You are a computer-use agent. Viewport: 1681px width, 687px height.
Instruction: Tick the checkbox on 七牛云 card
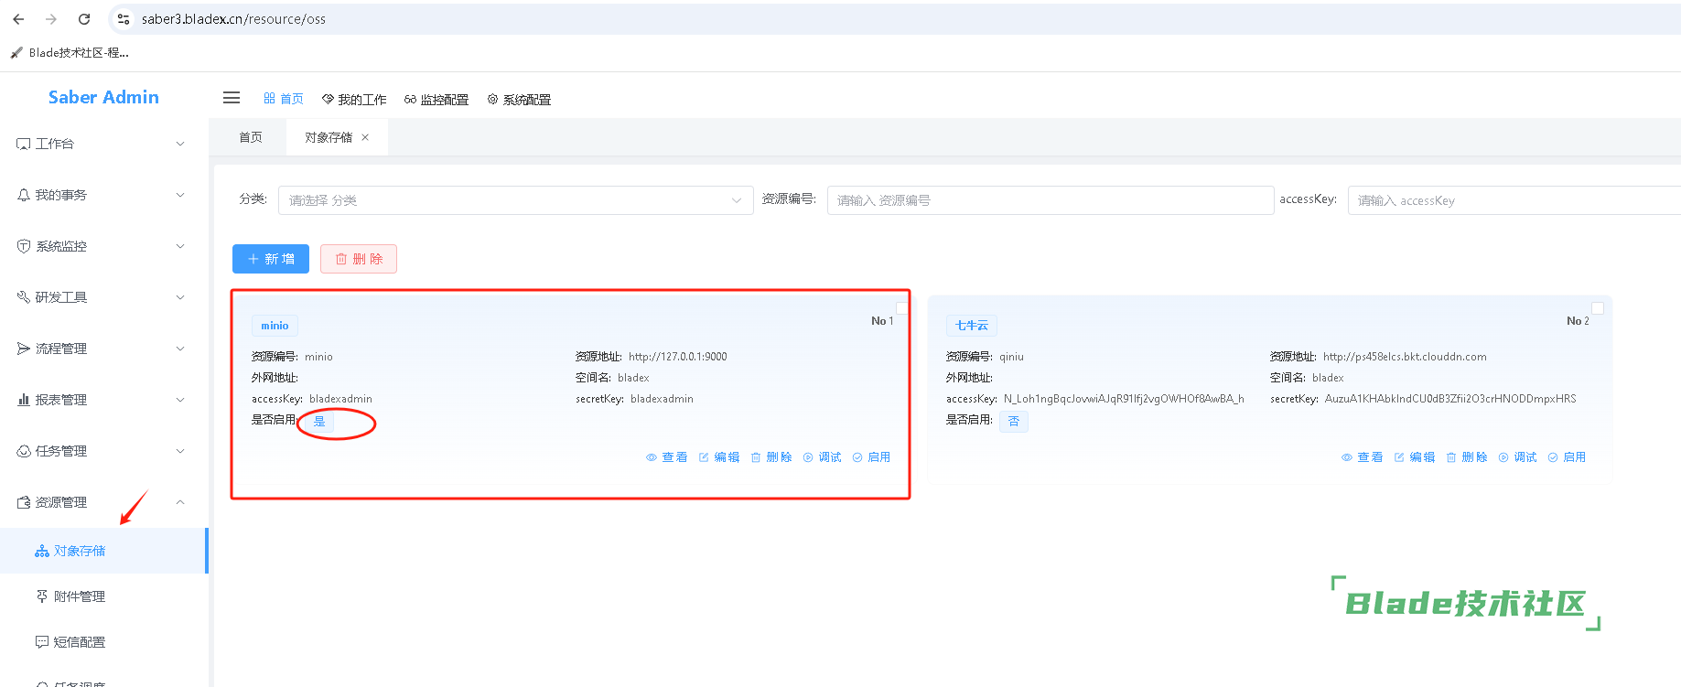[1598, 308]
